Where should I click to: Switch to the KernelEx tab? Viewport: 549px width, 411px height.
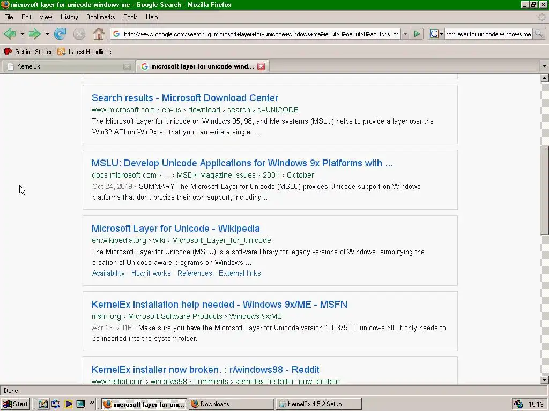[x=68, y=66]
